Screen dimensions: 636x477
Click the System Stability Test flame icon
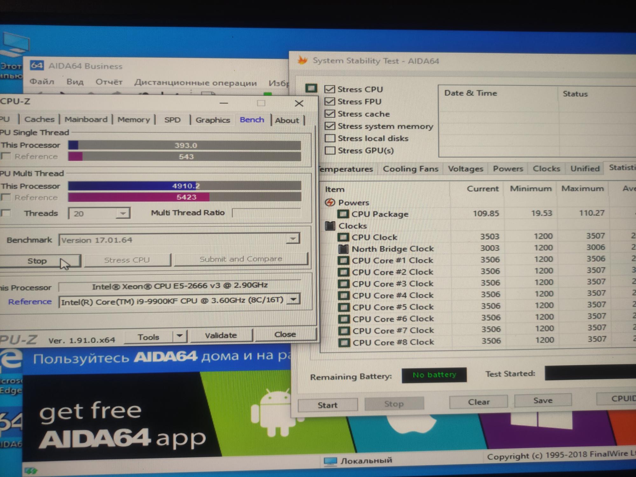[302, 60]
